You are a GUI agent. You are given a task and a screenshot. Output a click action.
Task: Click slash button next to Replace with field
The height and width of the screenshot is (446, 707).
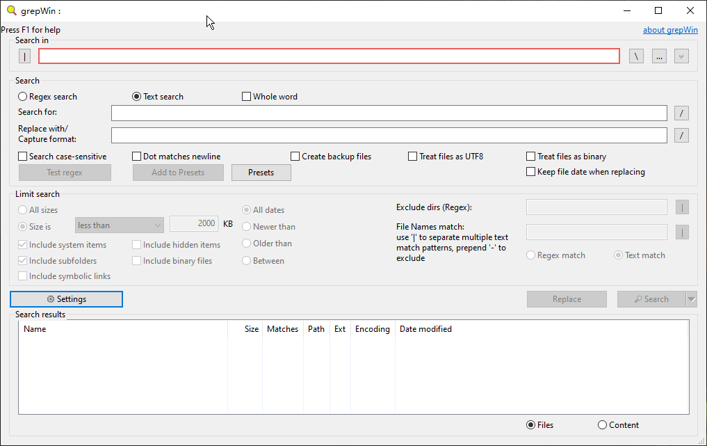[x=681, y=135]
